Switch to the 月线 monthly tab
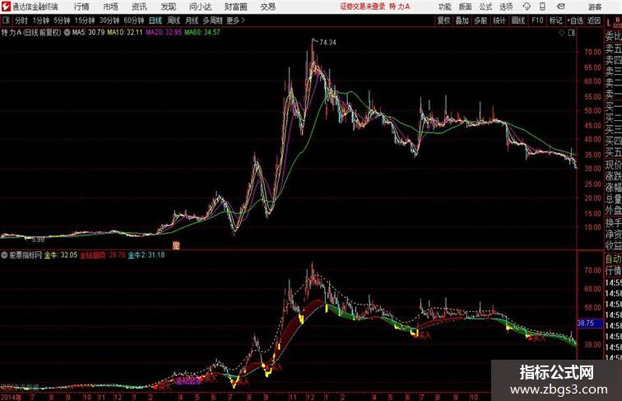The height and width of the screenshot is (401, 622). (192, 20)
